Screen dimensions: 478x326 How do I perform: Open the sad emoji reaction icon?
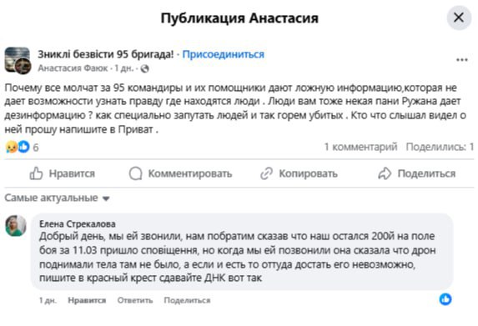[12, 147]
